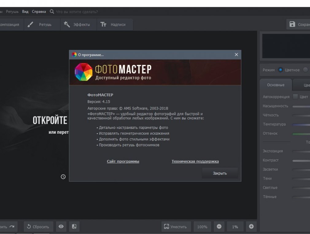Click the 1% zoom value field
Image resolution: width=310 pixels, height=234 pixels.
point(235,227)
